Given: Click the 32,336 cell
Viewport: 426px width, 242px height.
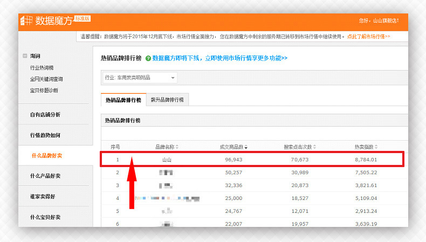Looking at the screenshot, I should pos(233,185).
